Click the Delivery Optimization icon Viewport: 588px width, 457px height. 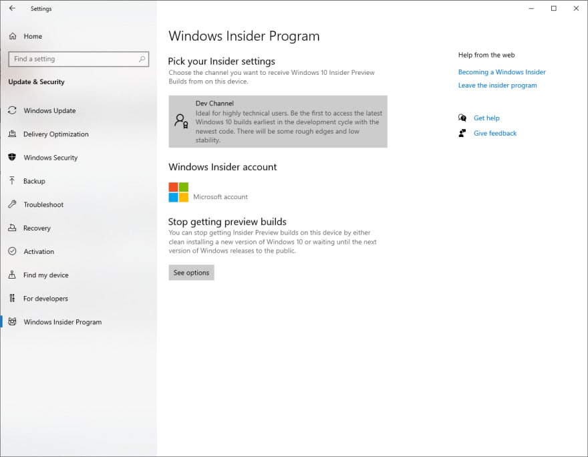pos(12,134)
